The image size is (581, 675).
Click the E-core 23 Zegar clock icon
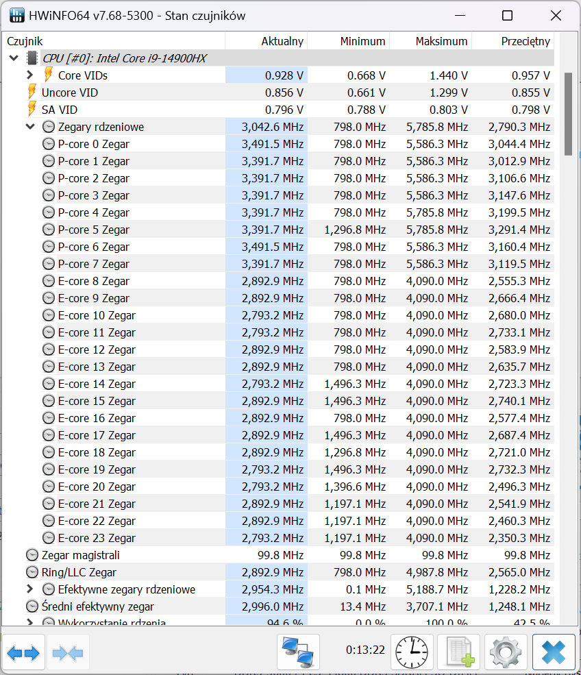click(49, 538)
